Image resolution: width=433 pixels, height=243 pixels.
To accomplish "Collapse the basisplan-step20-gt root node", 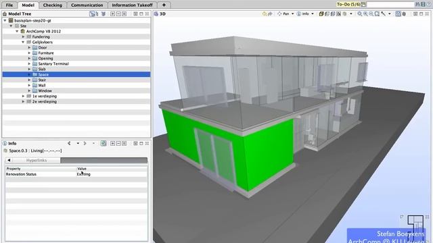I will pos(5,20).
